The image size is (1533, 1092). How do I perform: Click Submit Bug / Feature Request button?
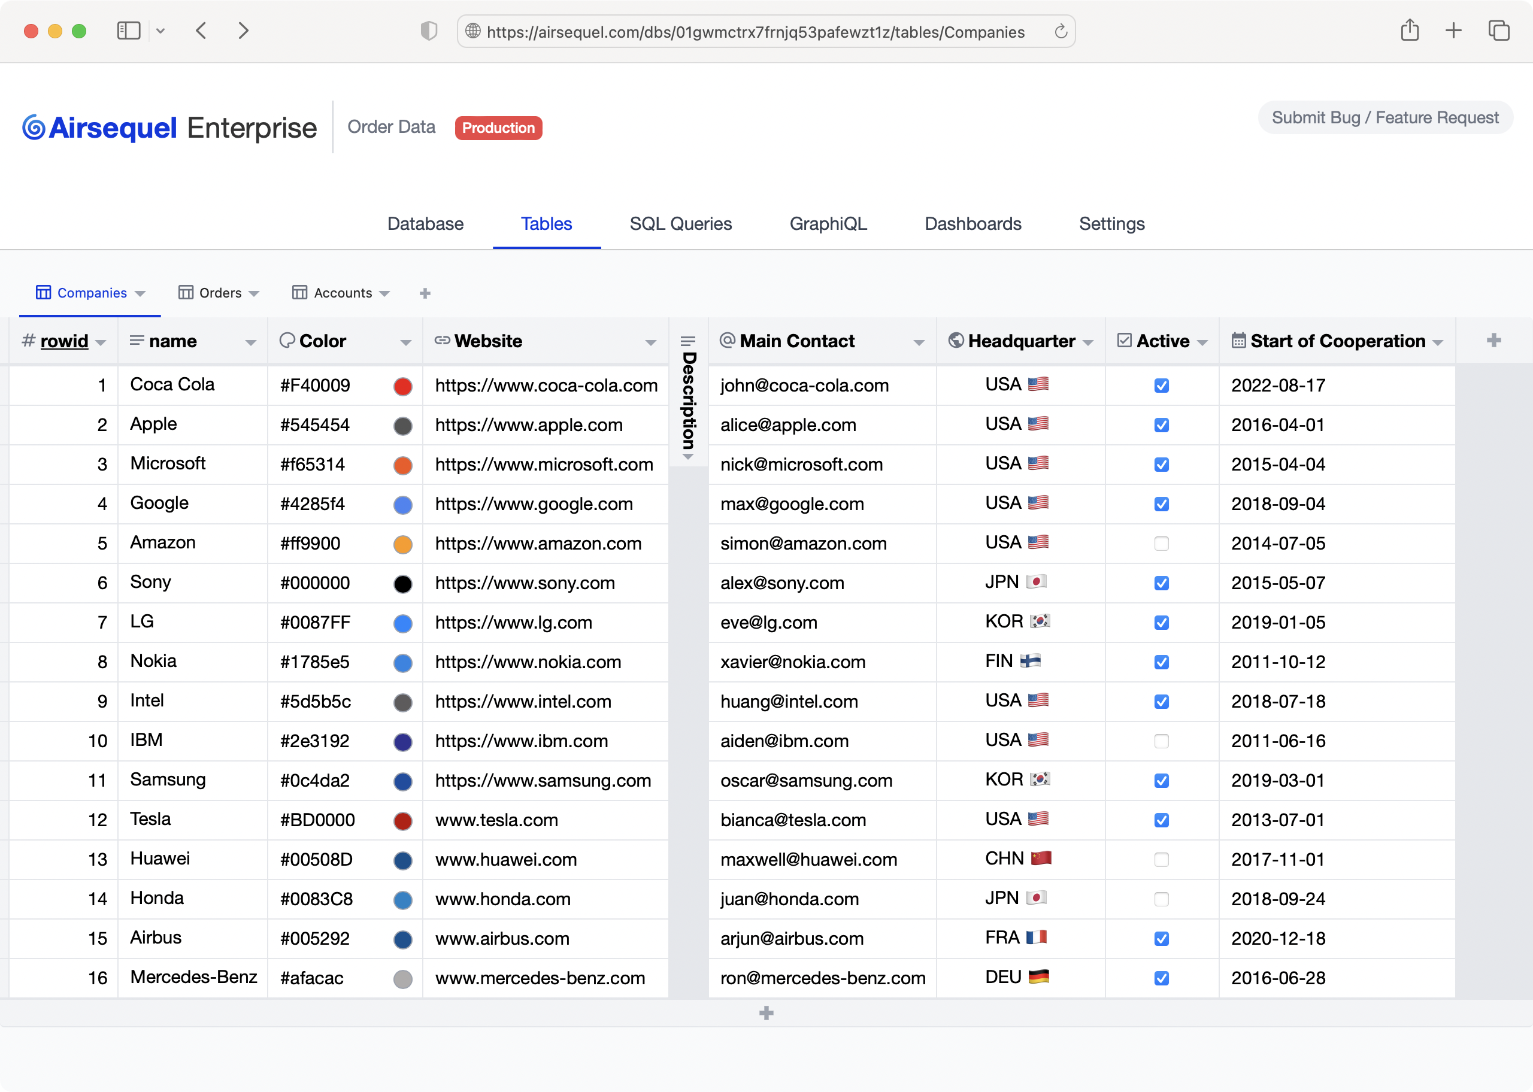(x=1384, y=118)
